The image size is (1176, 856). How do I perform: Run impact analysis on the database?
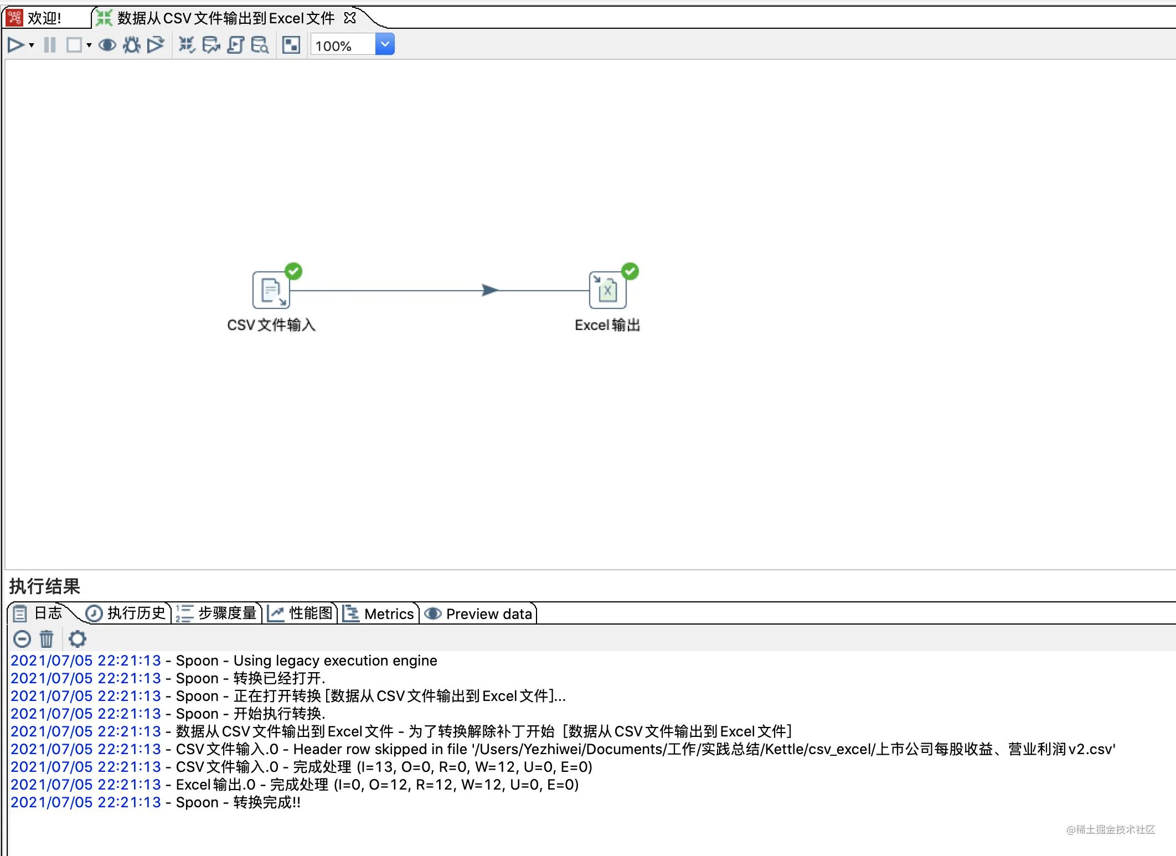click(x=211, y=45)
